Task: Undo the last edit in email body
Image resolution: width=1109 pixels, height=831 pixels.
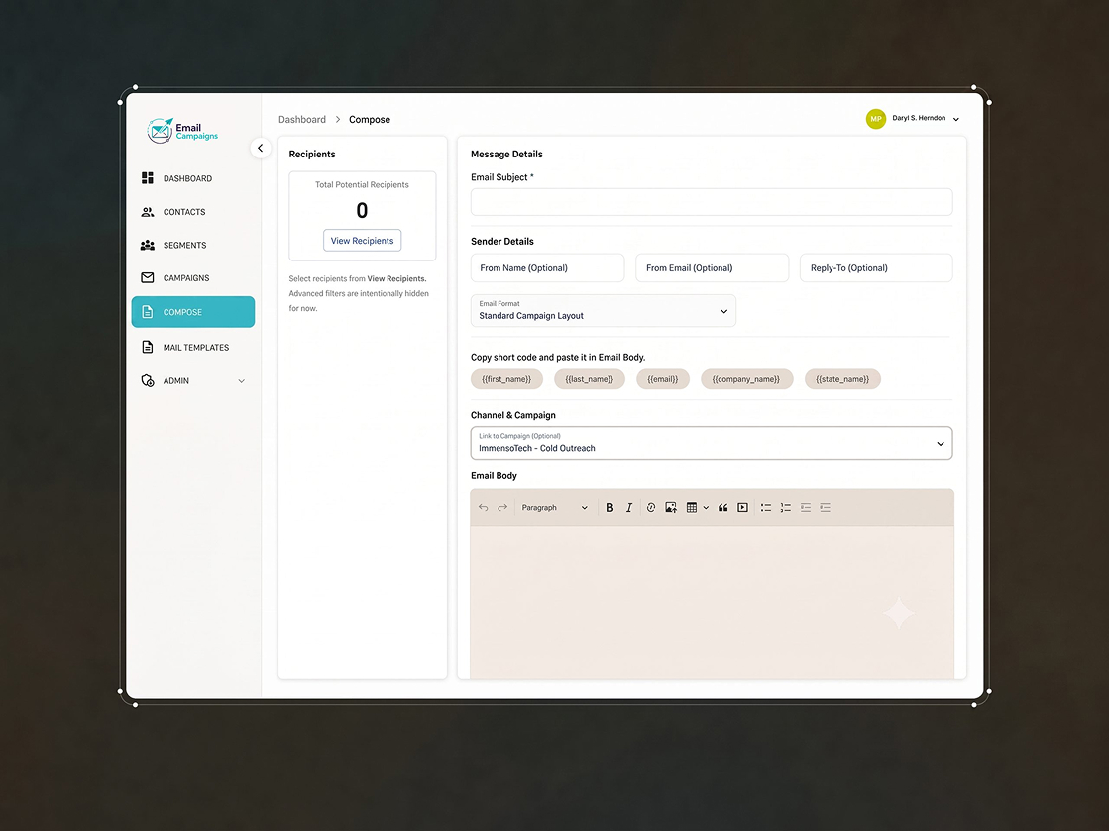Action: pyautogui.click(x=483, y=507)
